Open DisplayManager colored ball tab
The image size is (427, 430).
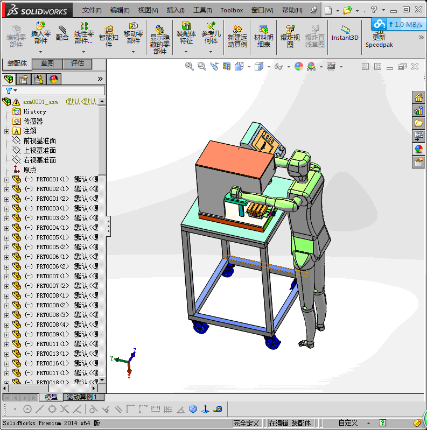(54, 79)
